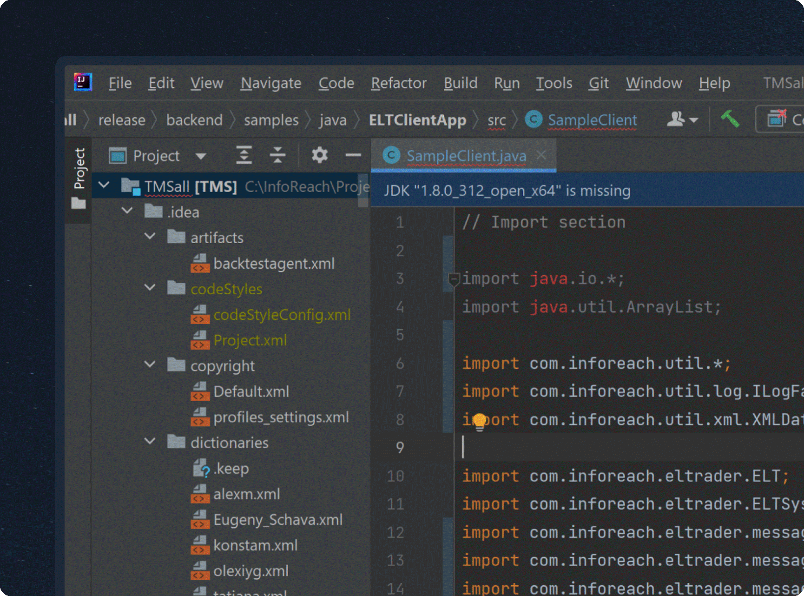The height and width of the screenshot is (596, 804).
Task: Hide the Project tool window with minus icon
Action: (x=353, y=155)
